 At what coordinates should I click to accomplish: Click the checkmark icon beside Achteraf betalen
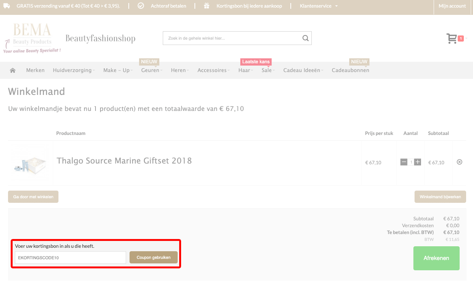pos(141,6)
